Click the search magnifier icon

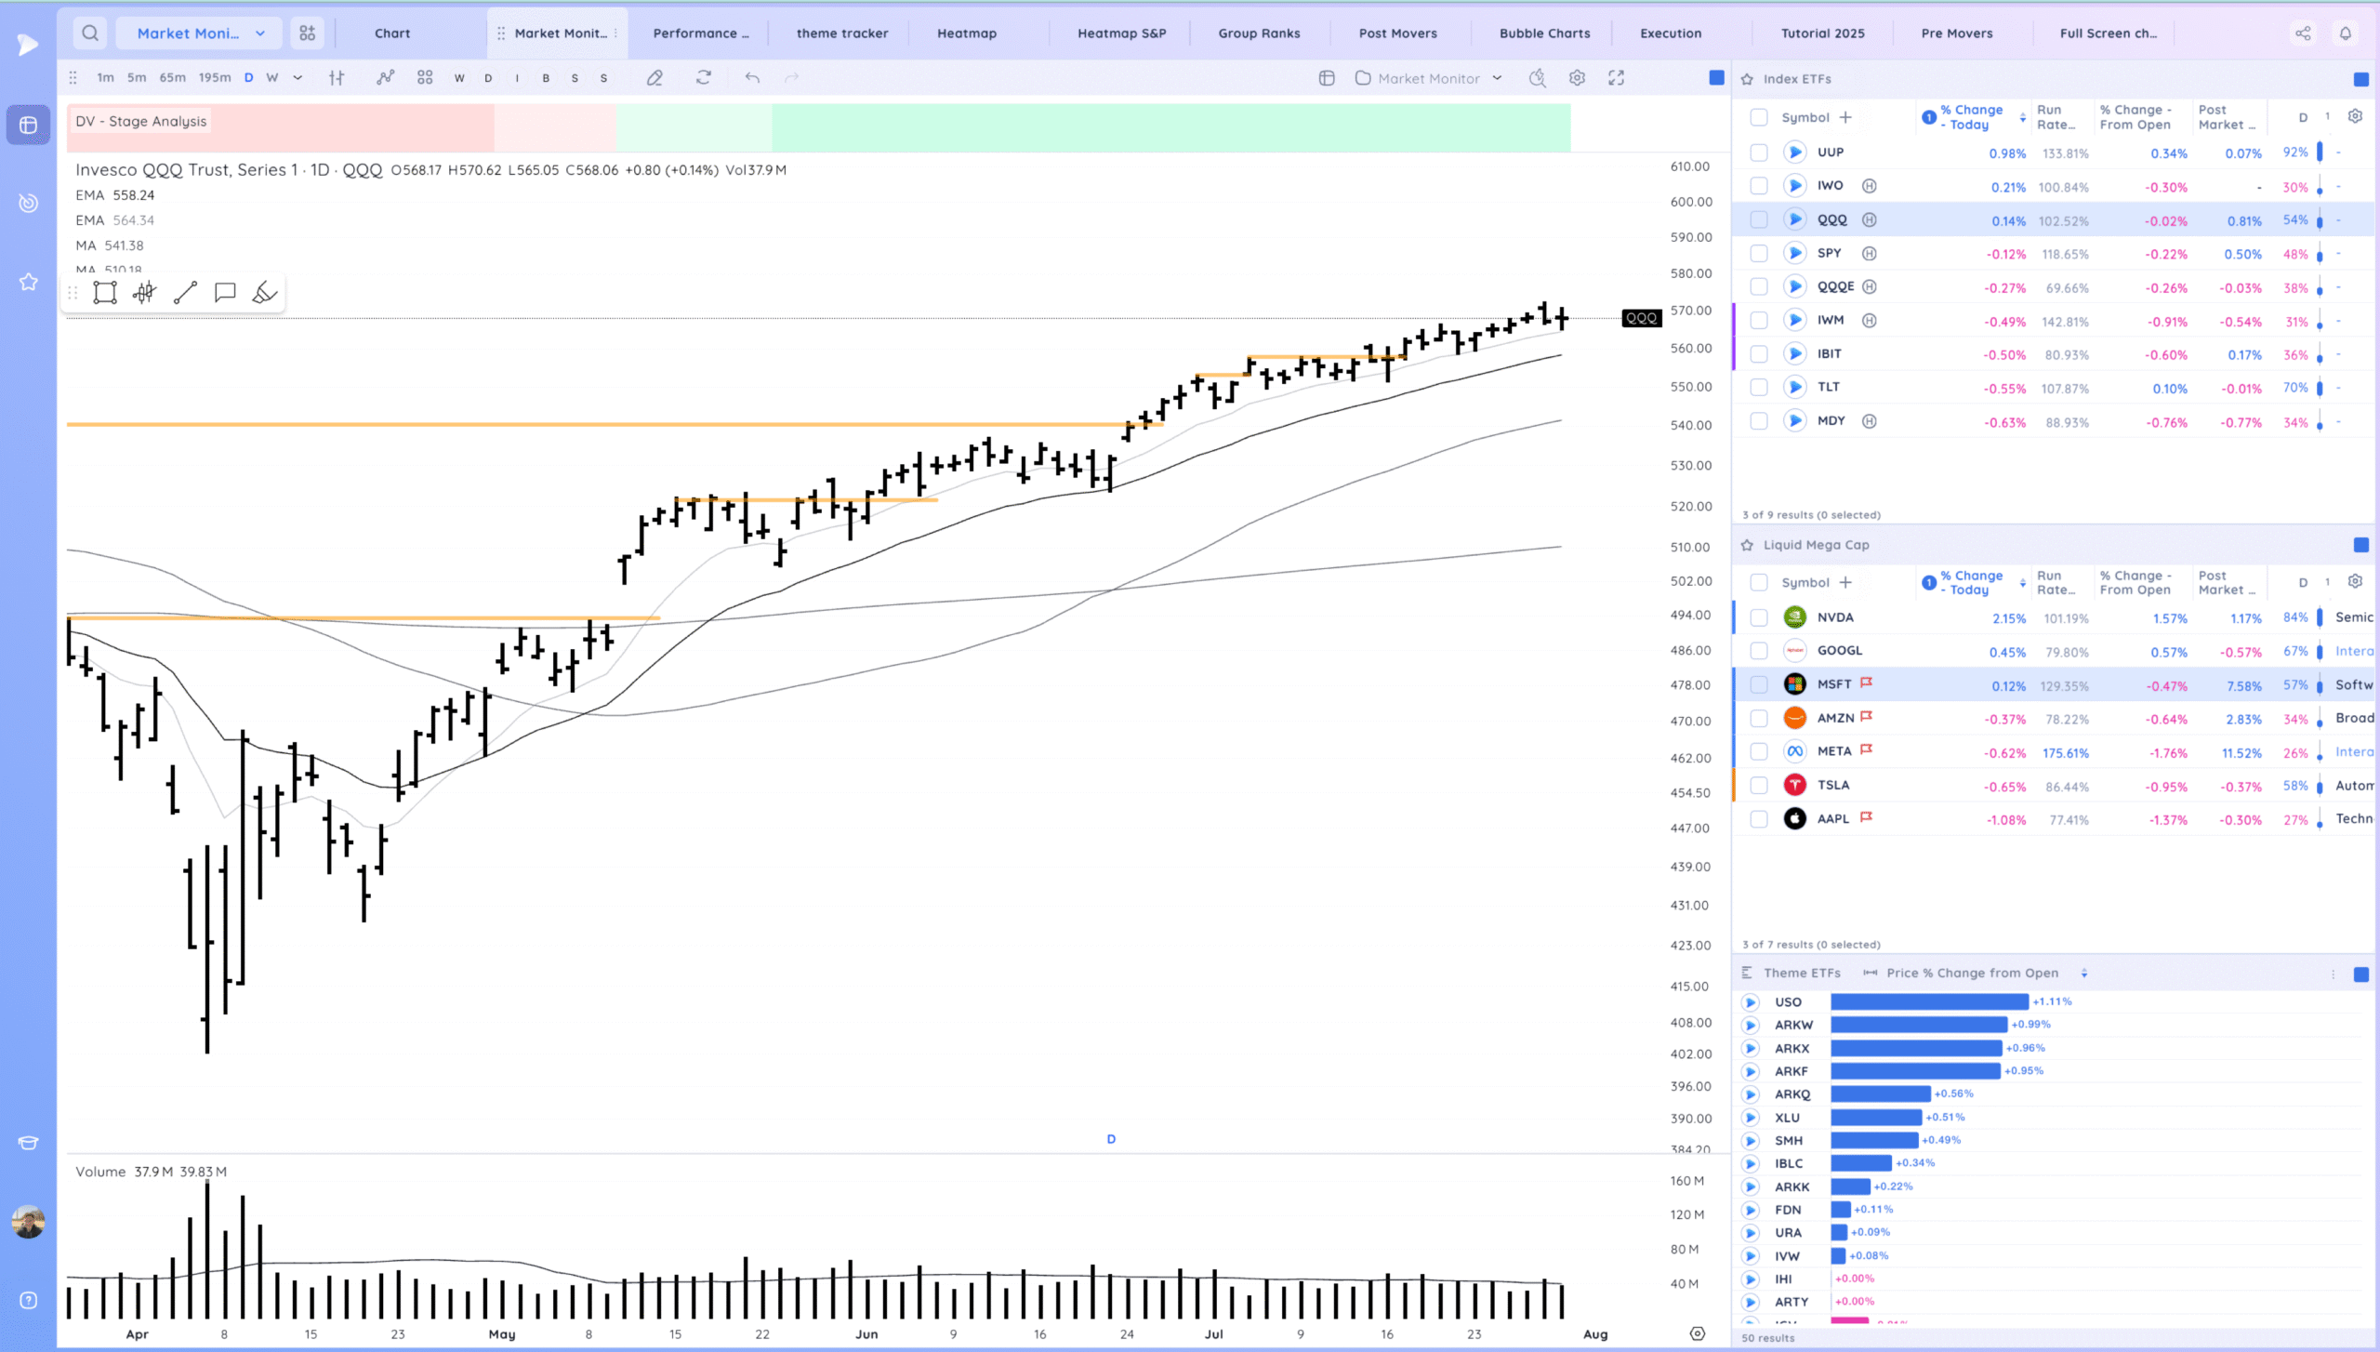coord(90,33)
